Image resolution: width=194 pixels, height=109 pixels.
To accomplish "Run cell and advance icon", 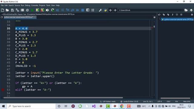I will click(x=42, y=10).
